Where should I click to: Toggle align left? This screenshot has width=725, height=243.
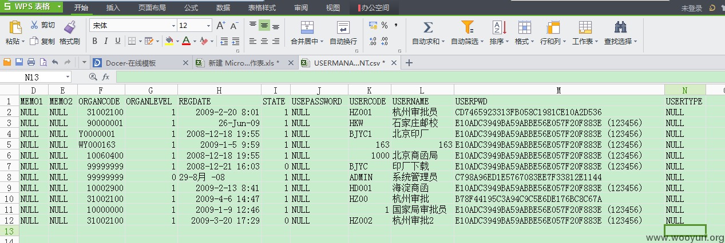click(x=253, y=41)
